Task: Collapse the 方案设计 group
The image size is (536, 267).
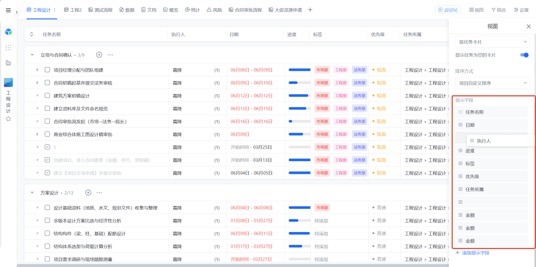Action: click(32, 193)
